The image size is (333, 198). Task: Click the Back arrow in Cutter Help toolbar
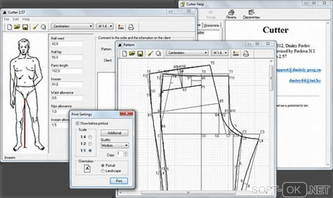tap(211, 14)
